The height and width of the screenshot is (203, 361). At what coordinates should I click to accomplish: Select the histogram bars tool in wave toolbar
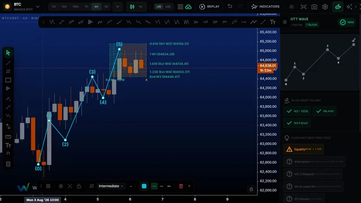tap(90, 22)
